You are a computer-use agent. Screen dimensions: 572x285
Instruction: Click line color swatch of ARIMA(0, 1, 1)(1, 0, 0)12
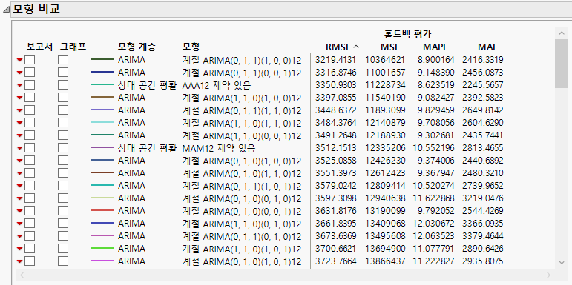click(102, 60)
